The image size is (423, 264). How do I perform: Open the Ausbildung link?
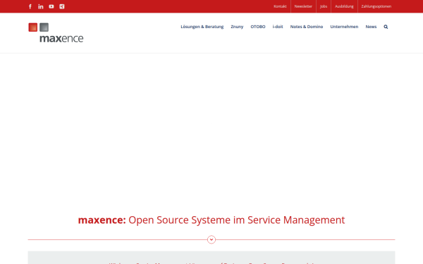(x=344, y=6)
